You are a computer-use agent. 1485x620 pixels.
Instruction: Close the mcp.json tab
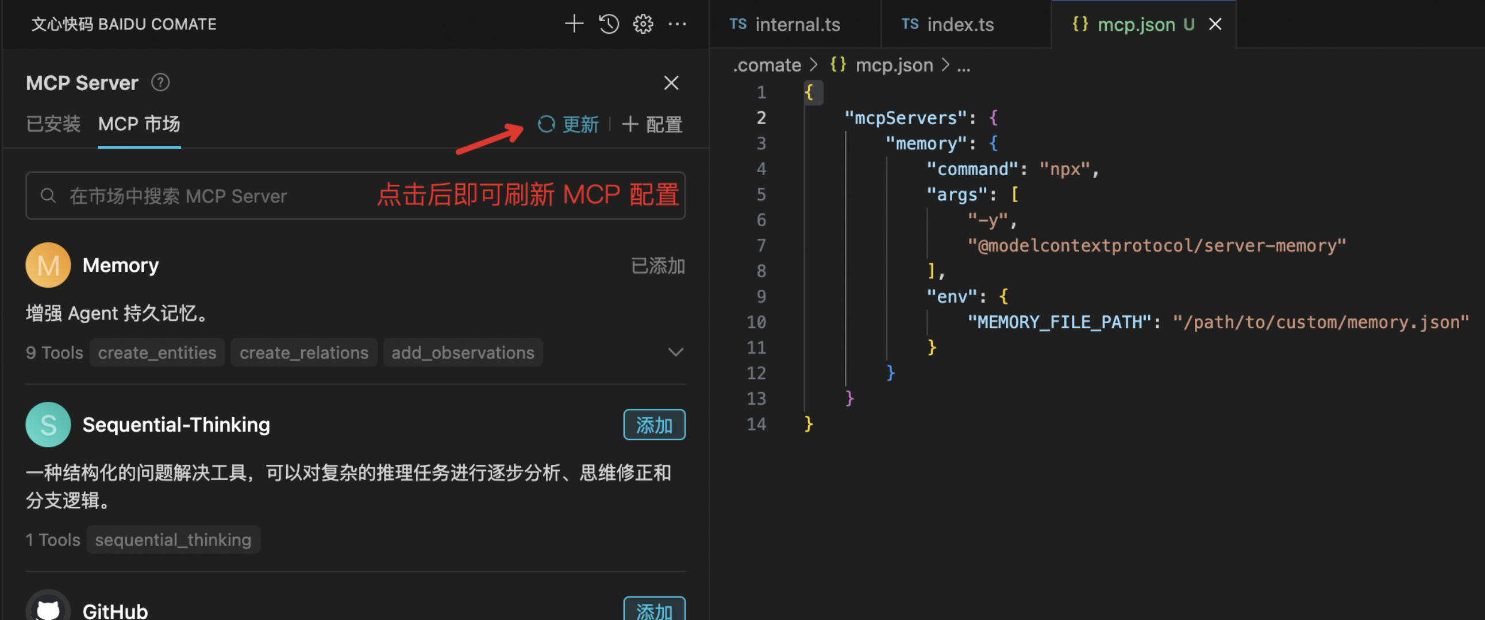coord(1215,24)
